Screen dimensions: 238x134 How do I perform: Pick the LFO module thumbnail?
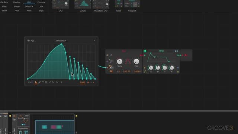tap(61, 4)
